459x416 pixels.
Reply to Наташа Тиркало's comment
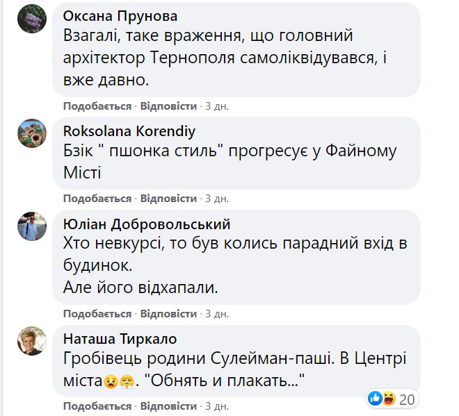click(x=168, y=406)
